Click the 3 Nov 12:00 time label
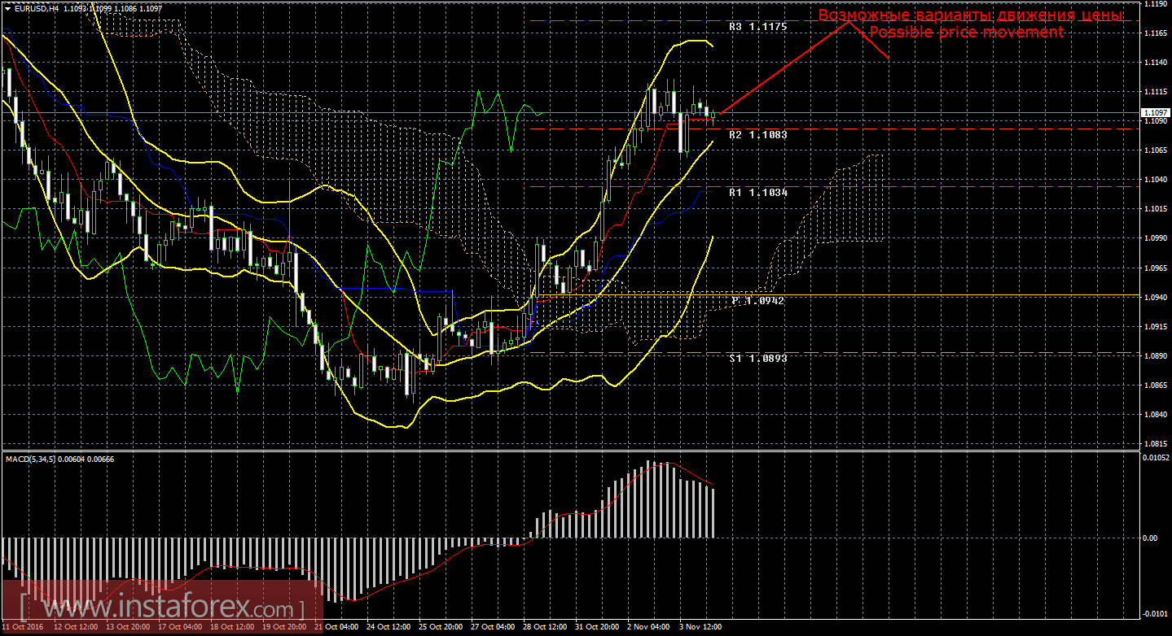The height and width of the screenshot is (636, 1172). [x=700, y=628]
